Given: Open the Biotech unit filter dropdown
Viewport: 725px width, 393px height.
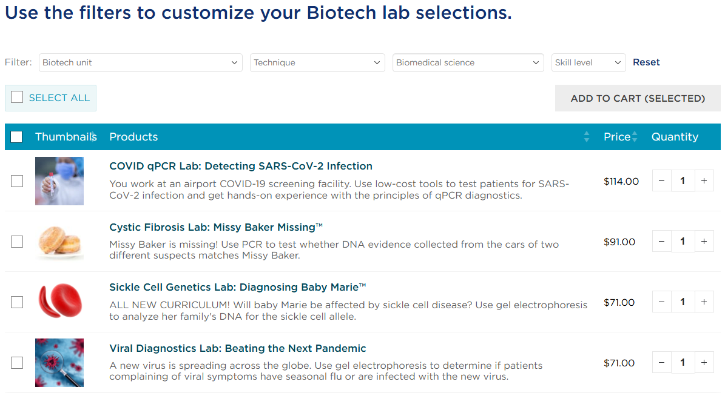Looking at the screenshot, I should pos(140,62).
